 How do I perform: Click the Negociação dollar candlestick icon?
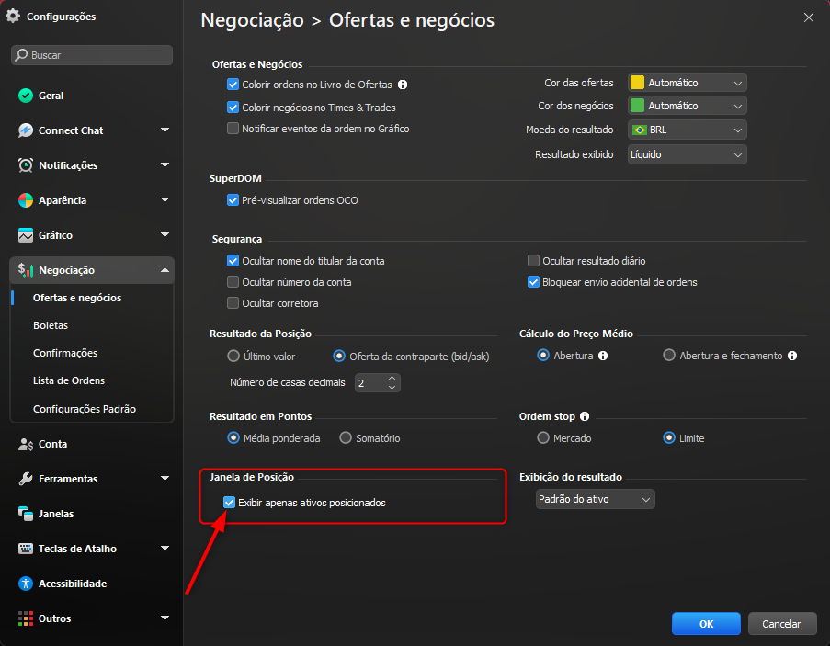26,270
